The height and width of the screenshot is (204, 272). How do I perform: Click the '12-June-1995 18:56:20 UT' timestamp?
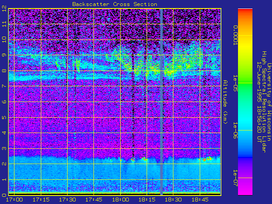coord(259,102)
